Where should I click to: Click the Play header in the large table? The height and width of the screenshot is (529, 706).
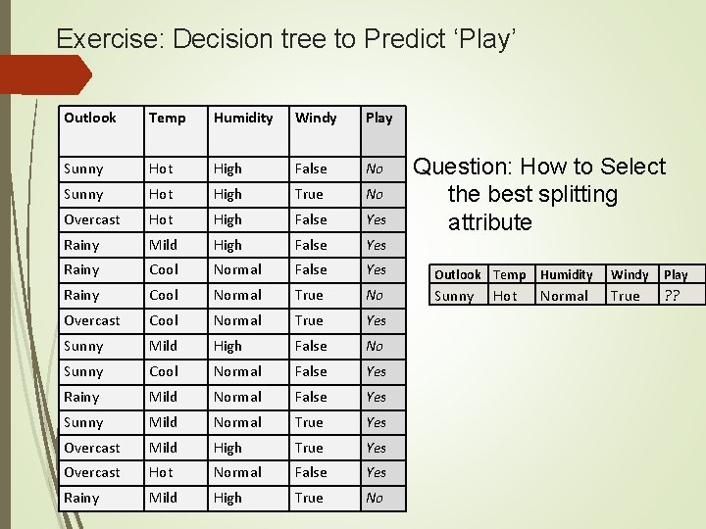pyautogui.click(x=378, y=118)
